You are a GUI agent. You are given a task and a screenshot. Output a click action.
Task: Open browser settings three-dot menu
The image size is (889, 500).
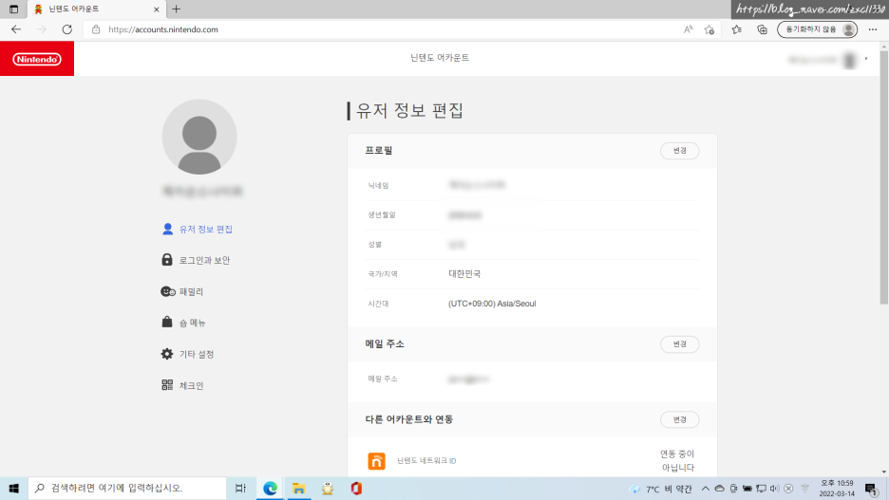tap(873, 29)
